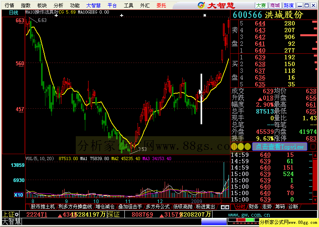
Task: Open the 板块 menu
Action: 42,5
